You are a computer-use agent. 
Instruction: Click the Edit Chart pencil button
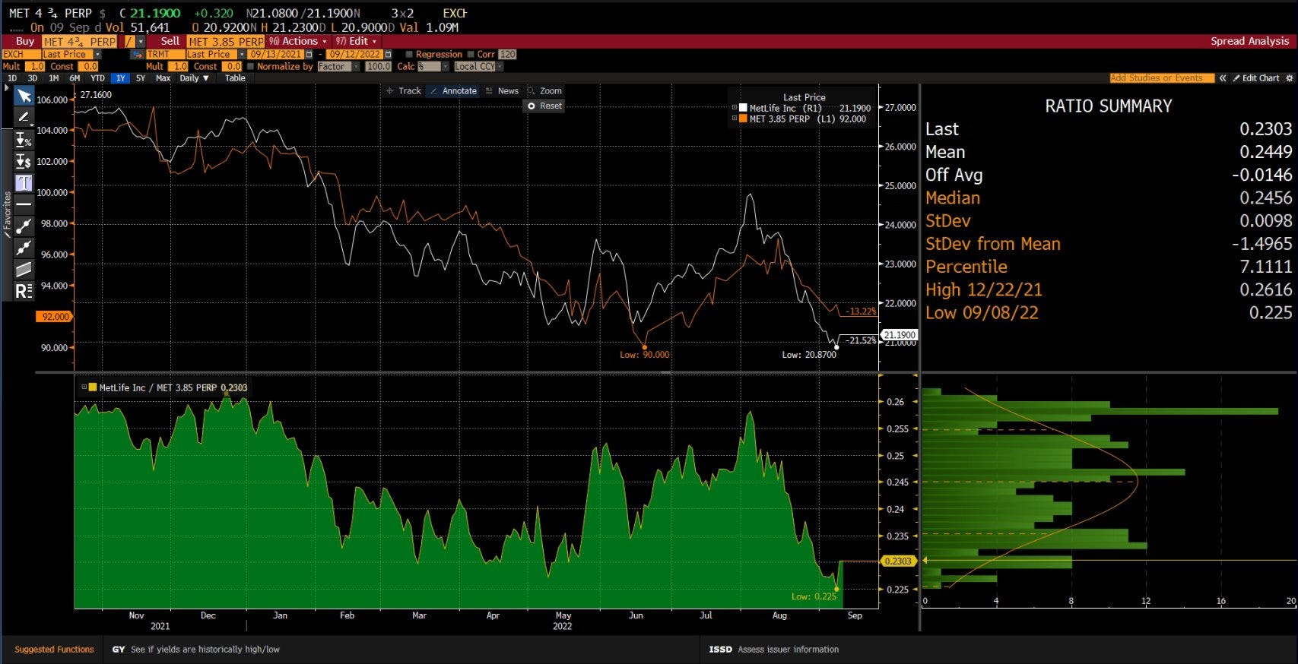point(1256,78)
